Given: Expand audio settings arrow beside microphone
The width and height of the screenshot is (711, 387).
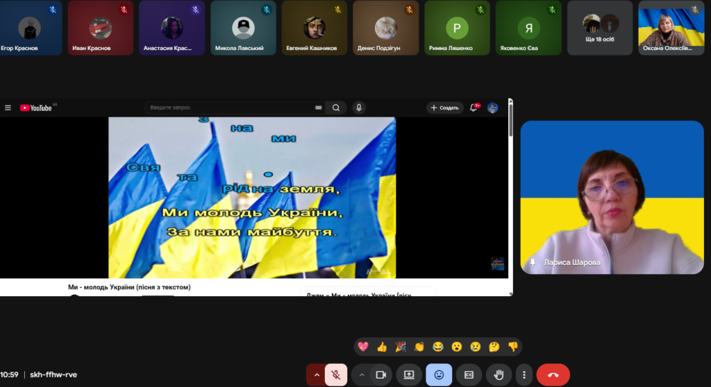Looking at the screenshot, I should click(x=317, y=375).
